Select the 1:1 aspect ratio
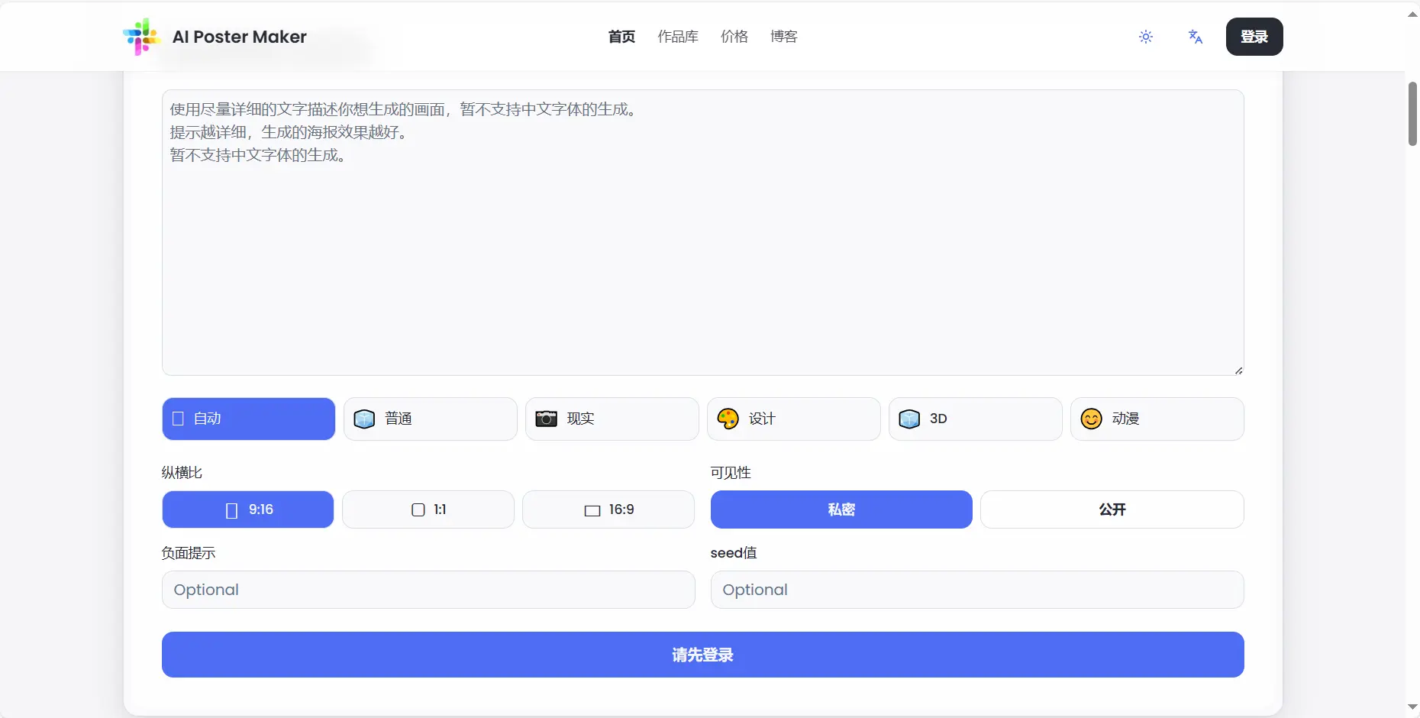Viewport: 1420px width, 718px height. pyautogui.click(x=428, y=509)
